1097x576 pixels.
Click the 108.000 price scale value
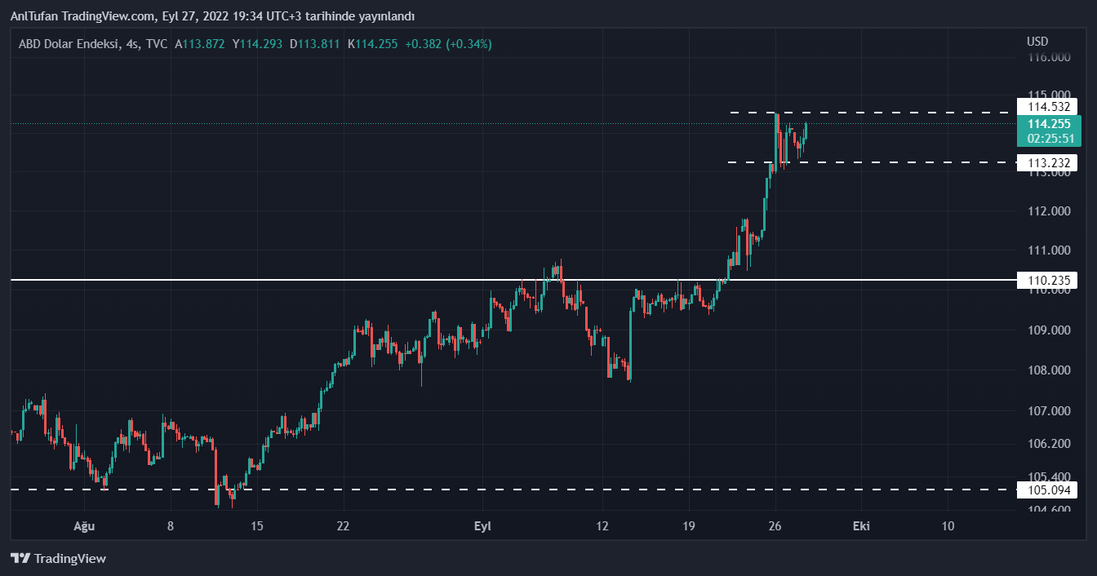click(x=1048, y=370)
